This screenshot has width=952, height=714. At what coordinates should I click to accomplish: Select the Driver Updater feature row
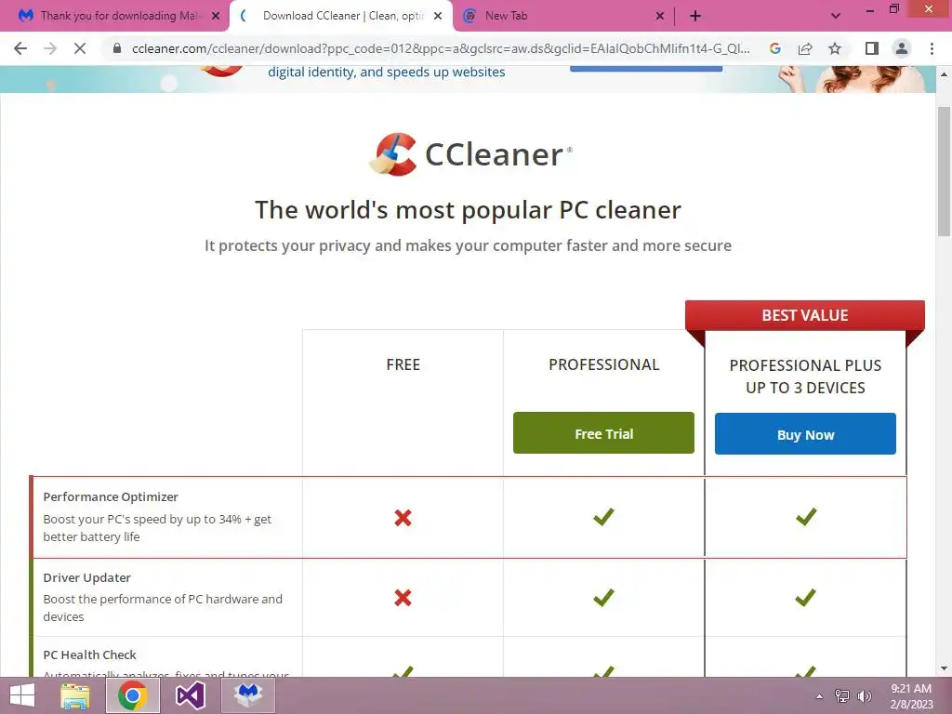[469, 598]
